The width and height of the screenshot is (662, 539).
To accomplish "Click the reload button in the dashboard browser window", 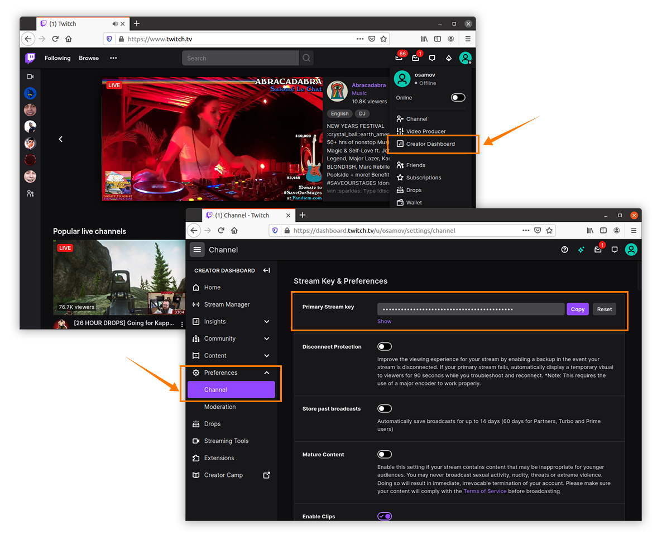I will [x=221, y=230].
